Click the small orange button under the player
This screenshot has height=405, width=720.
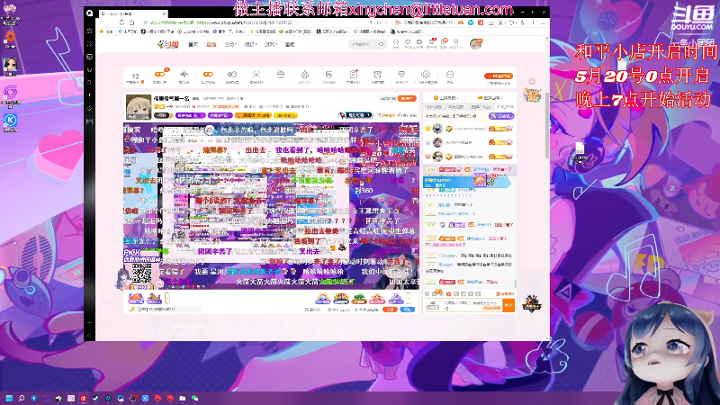click(x=390, y=310)
